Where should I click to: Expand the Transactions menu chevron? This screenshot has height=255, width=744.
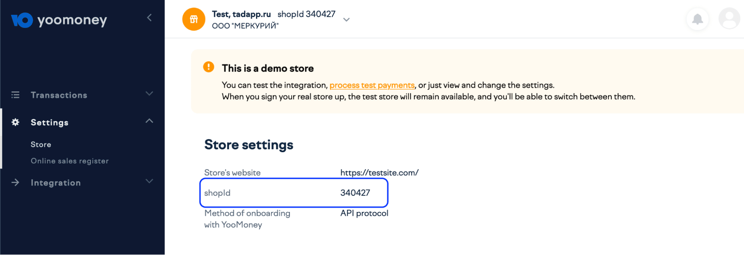pyautogui.click(x=149, y=94)
